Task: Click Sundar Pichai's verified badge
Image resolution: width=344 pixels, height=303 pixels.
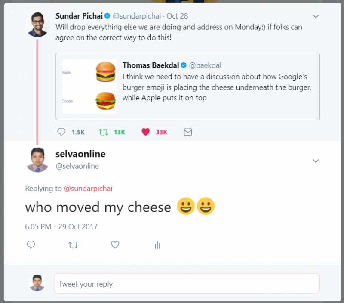Action: pos(107,15)
